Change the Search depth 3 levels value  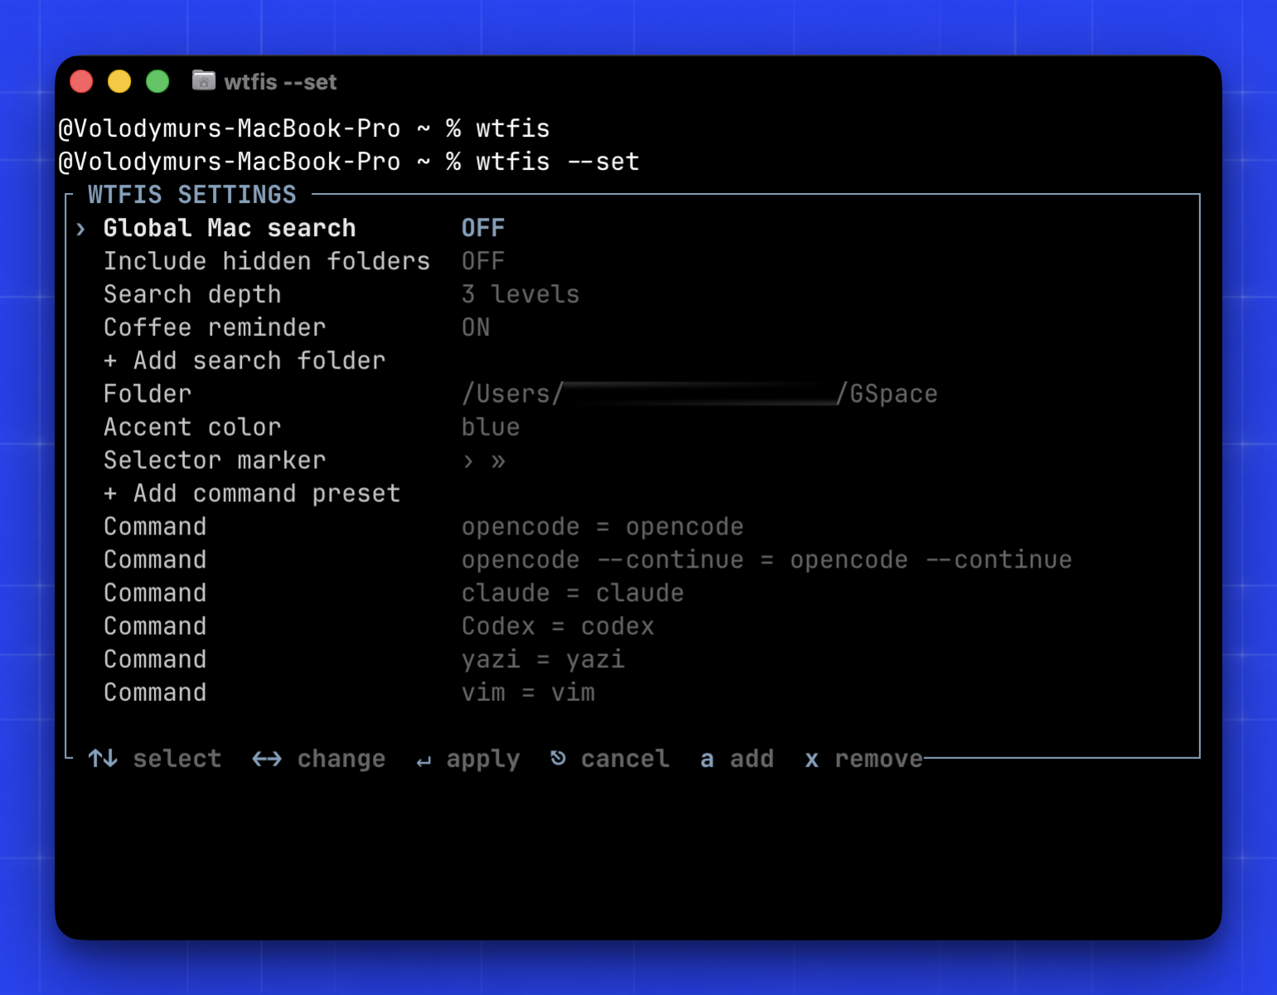pyautogui.click(x=520, y=294)
